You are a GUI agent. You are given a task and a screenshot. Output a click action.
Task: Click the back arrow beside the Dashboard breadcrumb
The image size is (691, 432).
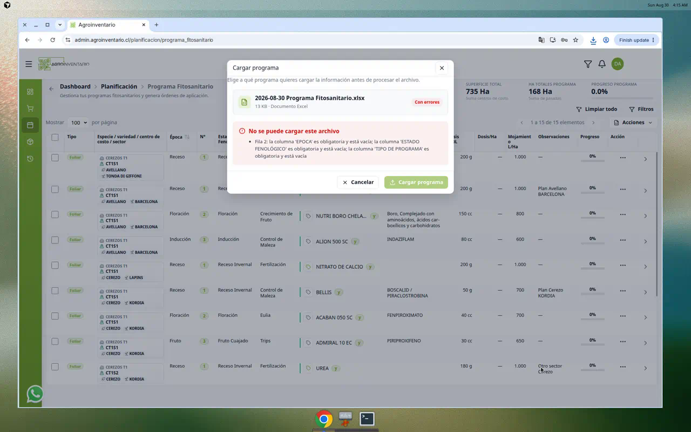[x=51, y=89]
